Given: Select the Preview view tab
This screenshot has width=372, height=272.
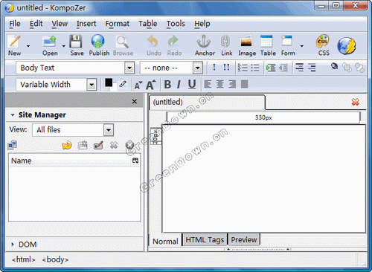Looking at the screenshot, I should [244, 239].
